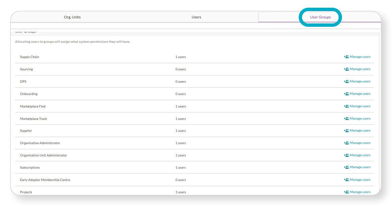Click Manage users link for Subscriptions
Viewport: 392px width, 206px height.
pos(360,167)
